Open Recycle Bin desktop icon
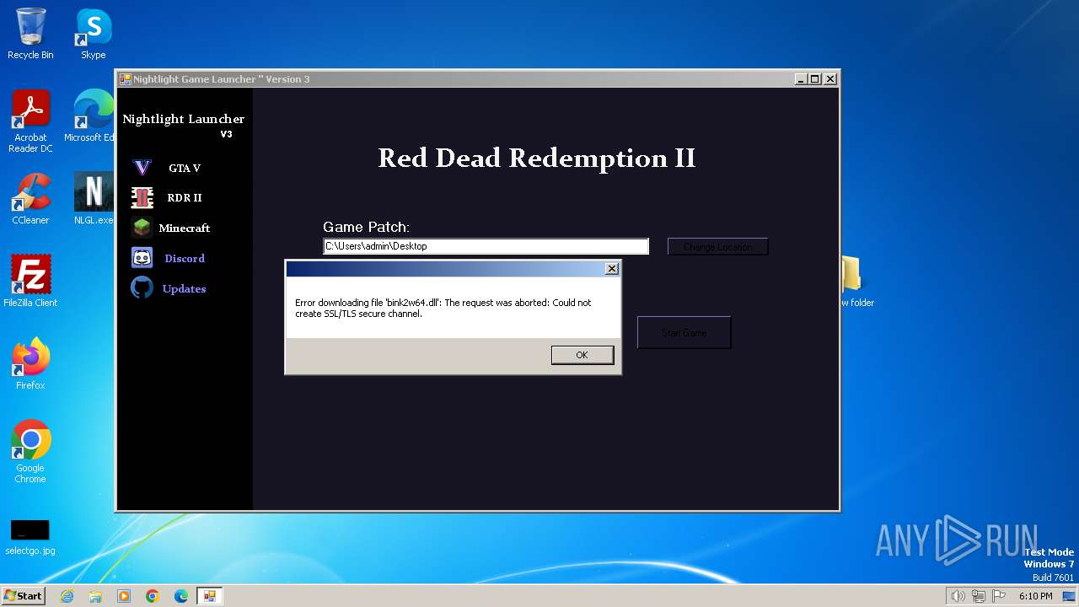 point(30,34)
